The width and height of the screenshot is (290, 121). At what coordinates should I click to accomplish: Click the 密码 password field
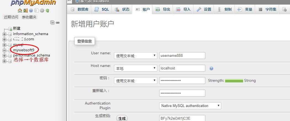(182, 81)
